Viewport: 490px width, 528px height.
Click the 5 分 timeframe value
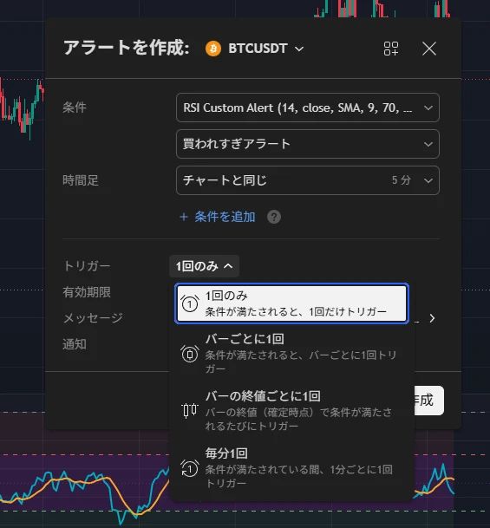(x=401, y=180)
